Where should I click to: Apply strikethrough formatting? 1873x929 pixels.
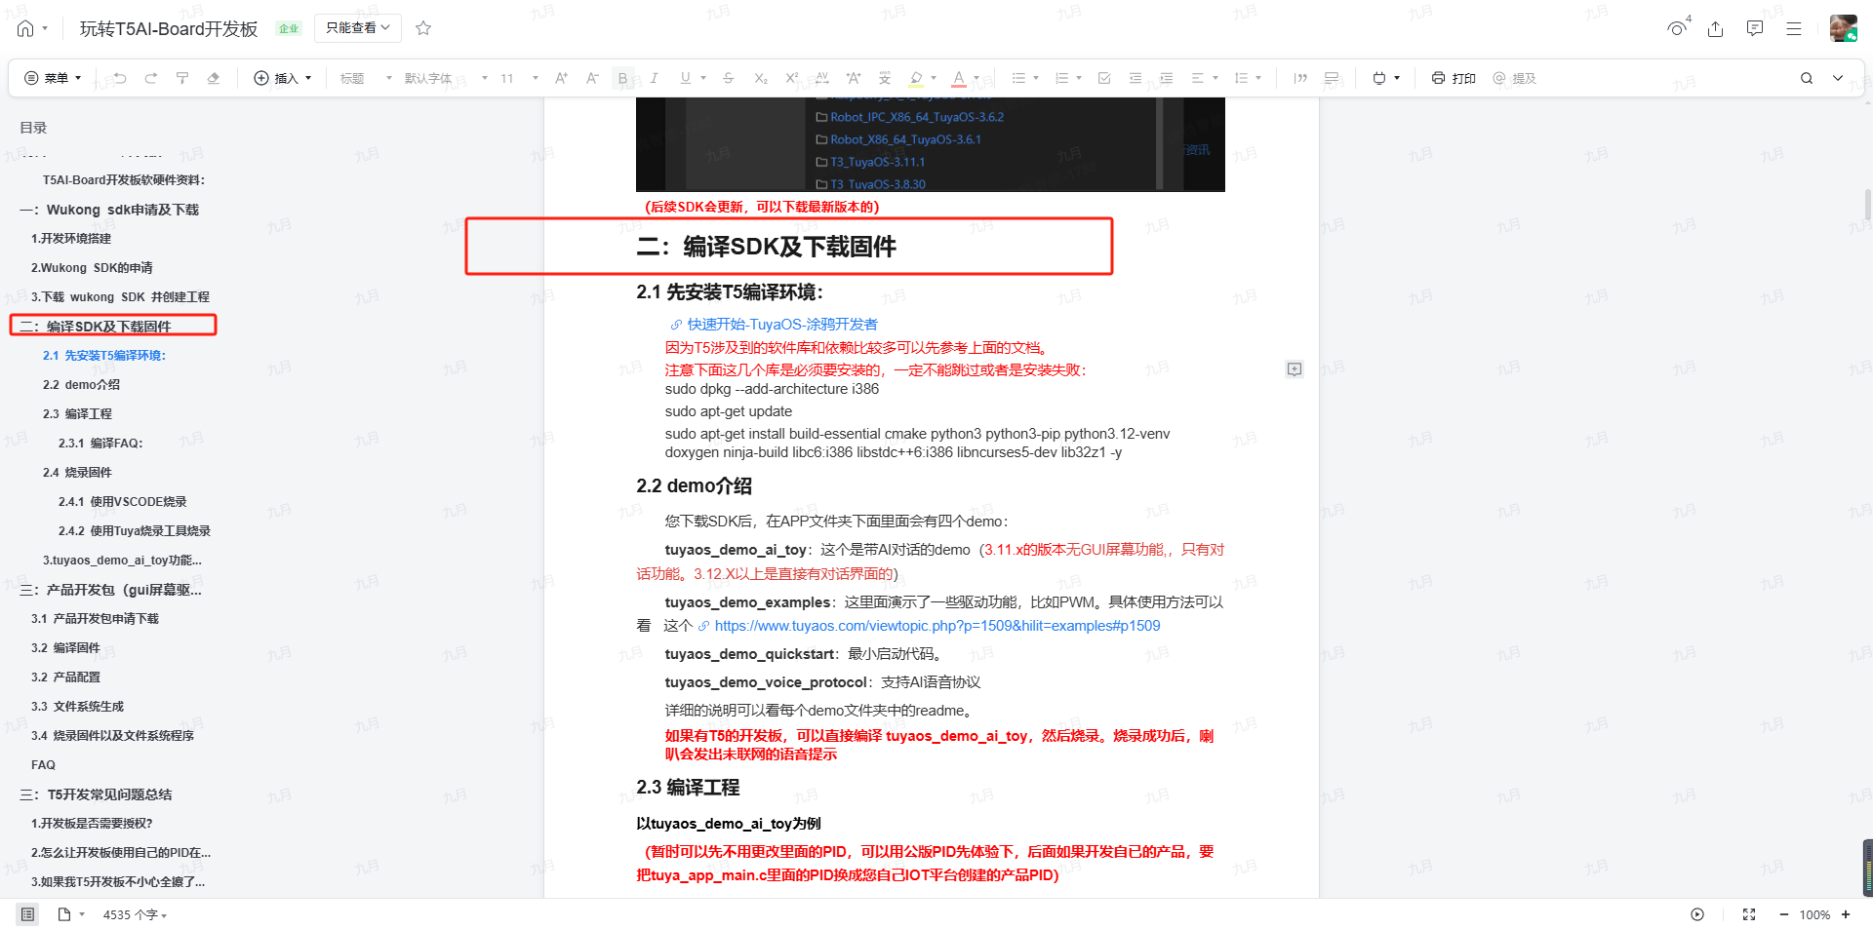(x=729, y=78)
